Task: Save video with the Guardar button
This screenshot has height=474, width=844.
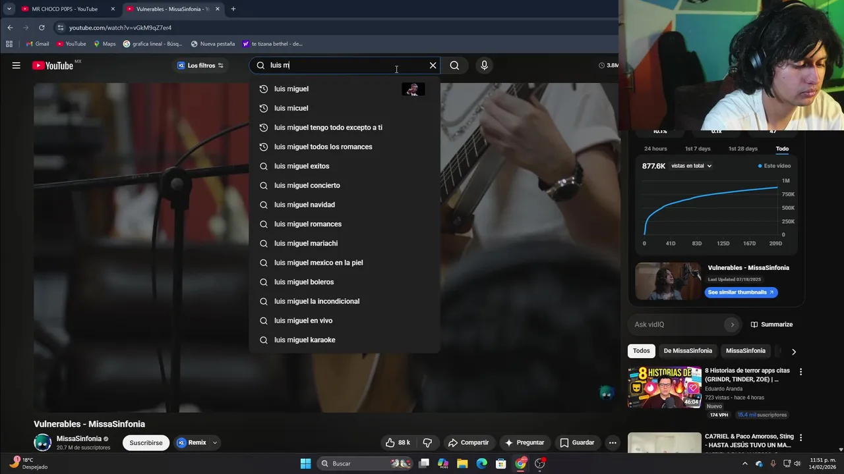Action: pyautogui.click(x=577, y=443)
